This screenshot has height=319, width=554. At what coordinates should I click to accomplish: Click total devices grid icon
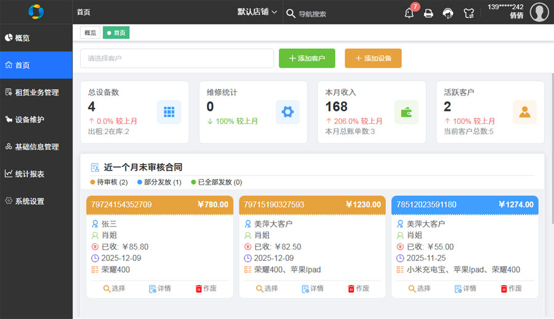tap(169, 111)
